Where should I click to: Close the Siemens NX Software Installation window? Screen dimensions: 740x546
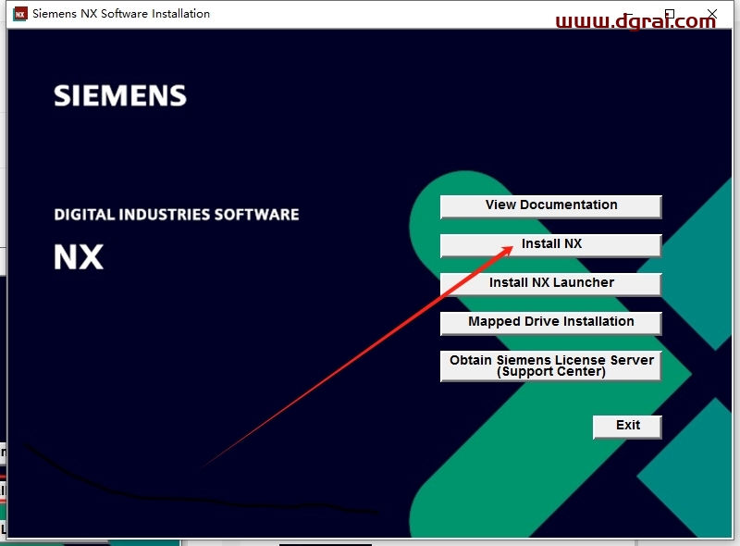(712, 14)
